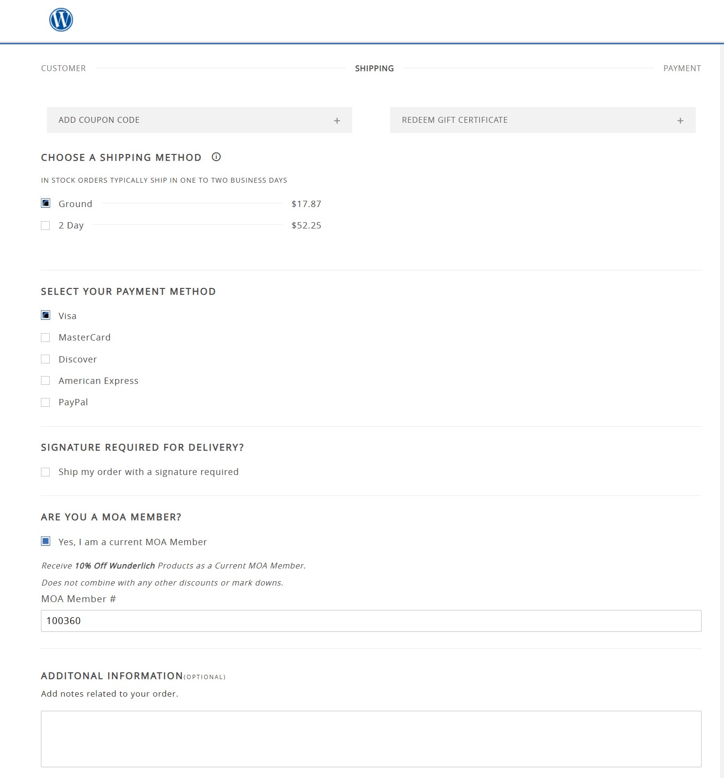Click plus icon for coupon code
724x778 pixels.
click(x=337, y=120)
